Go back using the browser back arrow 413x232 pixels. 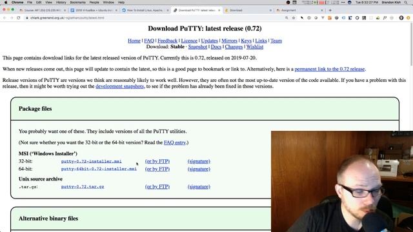coord(5,18)
